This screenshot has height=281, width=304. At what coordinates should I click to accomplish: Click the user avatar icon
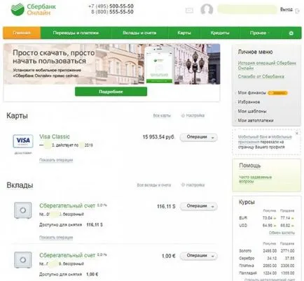[207, 10]
